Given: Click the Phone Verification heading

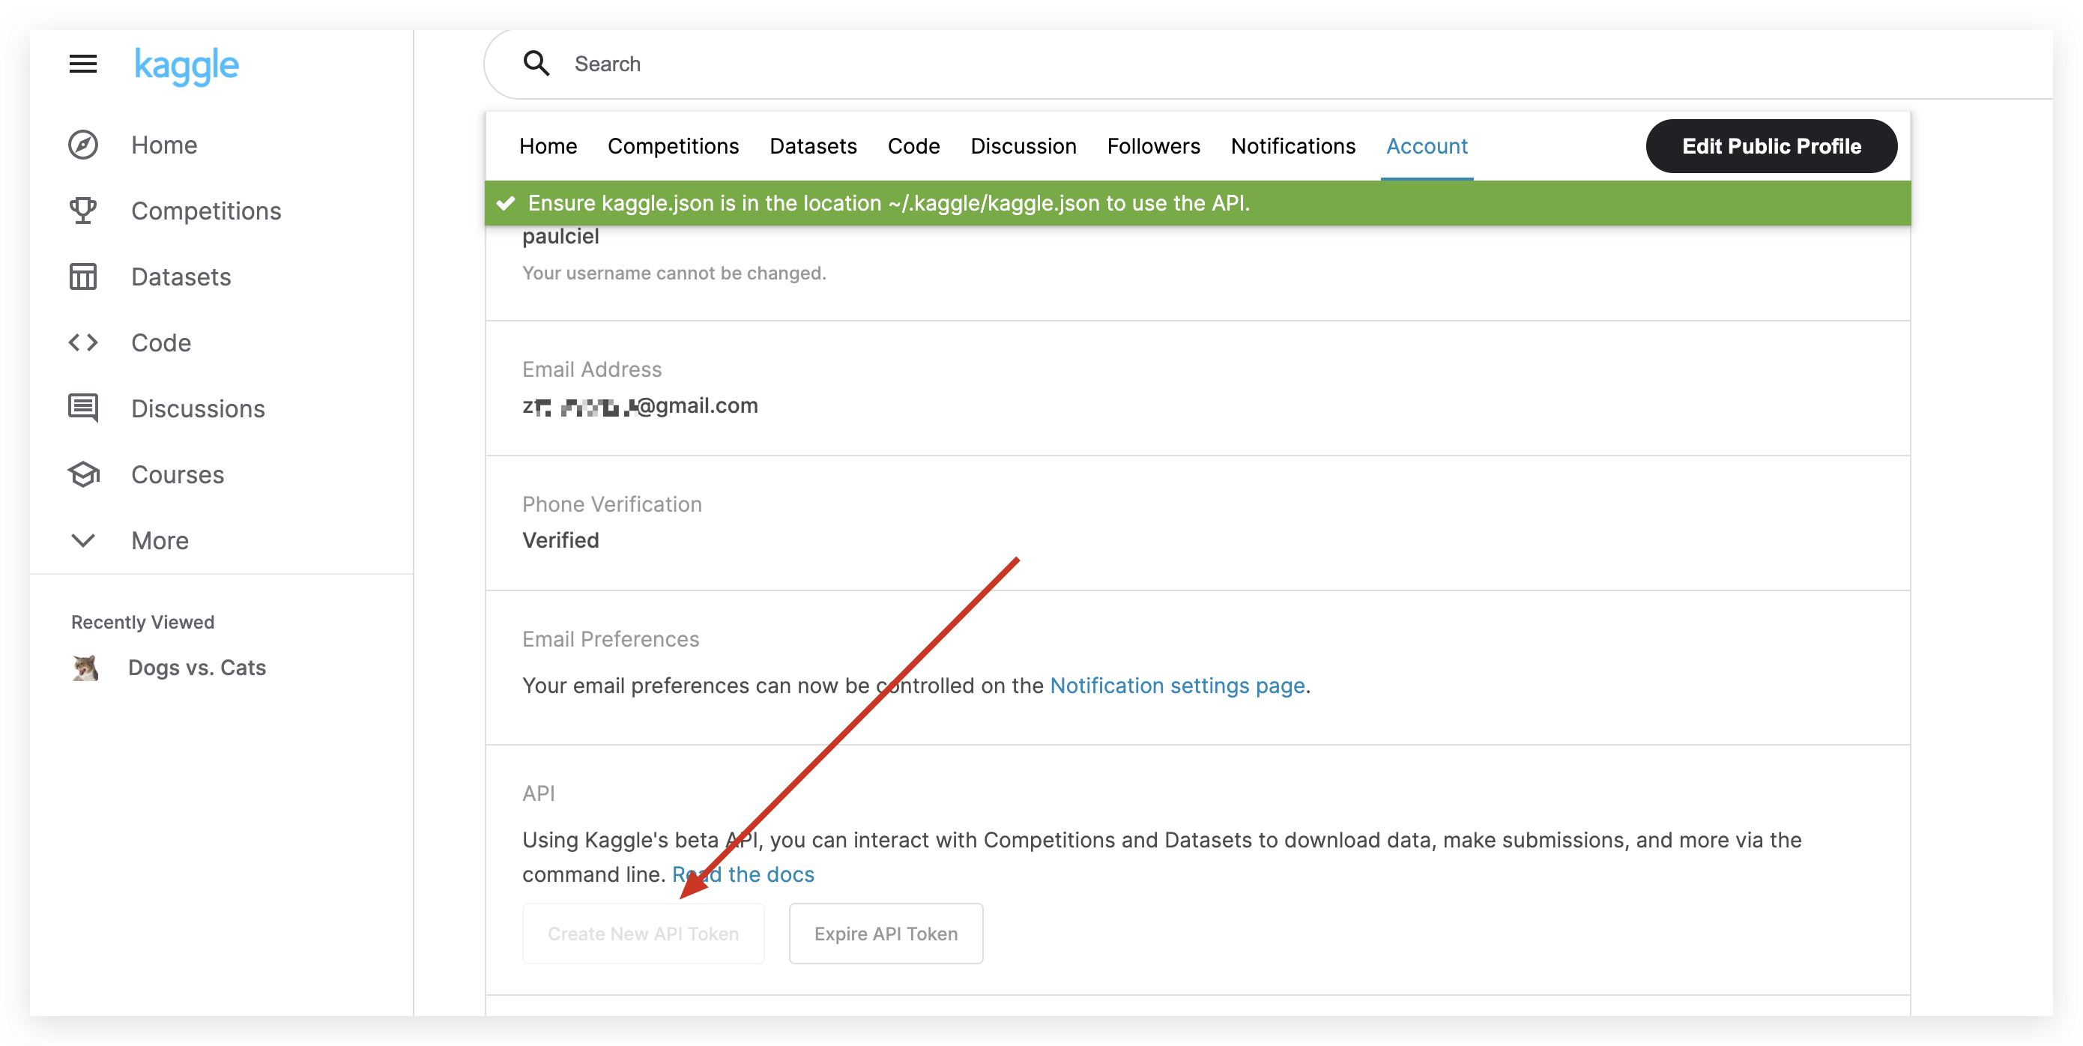Looking at the screenshot, I should click(611, 504).
